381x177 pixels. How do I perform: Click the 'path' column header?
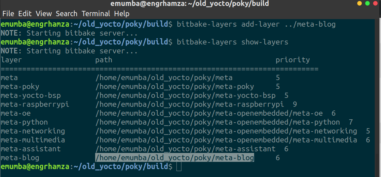(x=104, y=60)
